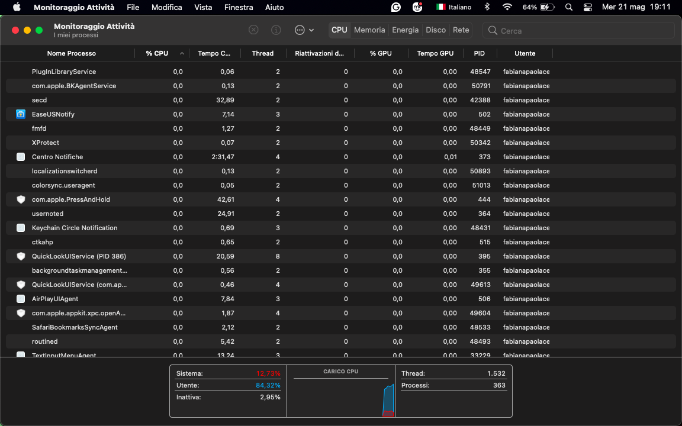Viewport: 682px width, 426px height.
Task: Click the stop process button
Action: tap(253, 30)
